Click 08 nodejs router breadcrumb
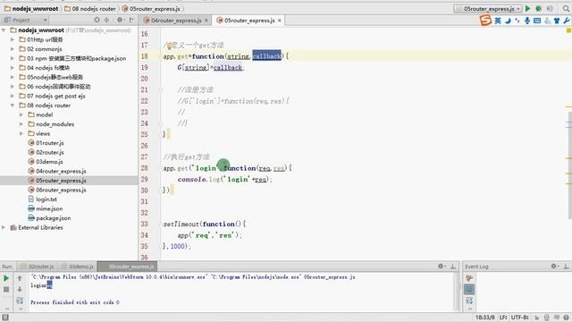This screenshot has height=322, width=572. [90, 8]
